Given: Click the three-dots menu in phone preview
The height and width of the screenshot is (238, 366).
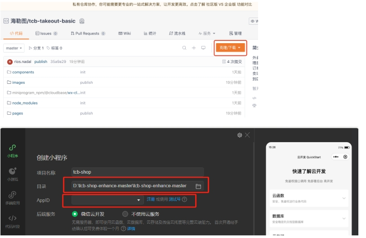Looking at the screenshot, I should (x=336, y=157).
